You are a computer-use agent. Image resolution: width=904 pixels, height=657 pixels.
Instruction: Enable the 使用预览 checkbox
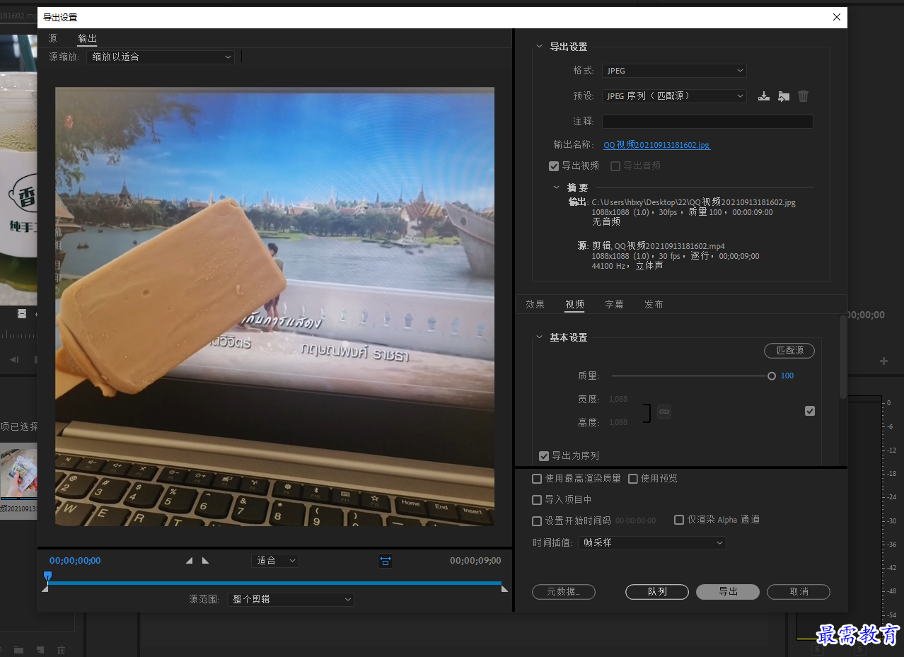633,479
